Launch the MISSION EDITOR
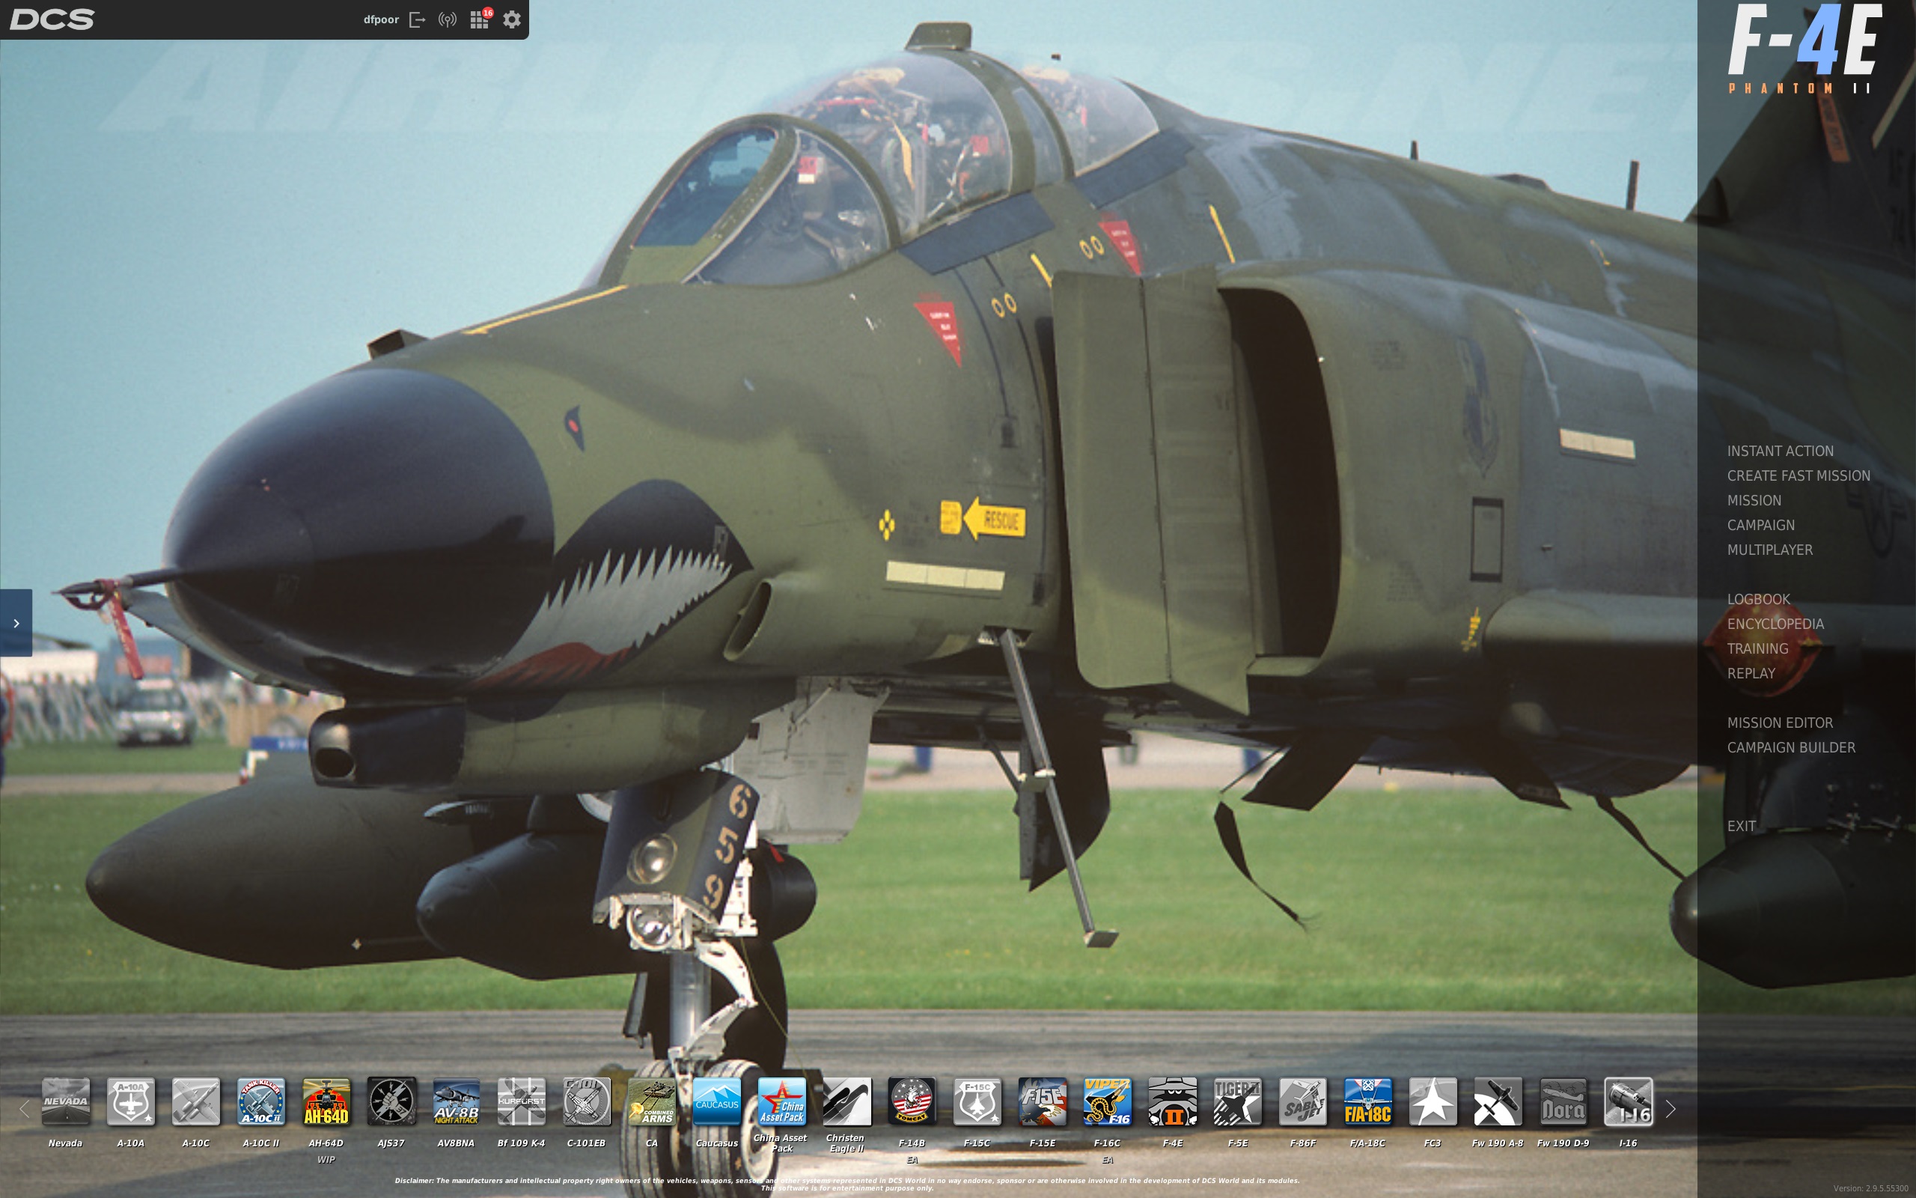The height and width of the screenshot is (1198, 1916). click(1780, 723)
